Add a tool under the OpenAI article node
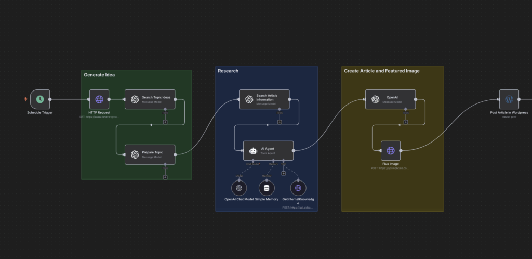The width and height of the screenshot is (532, 259). pyautogui.click(x=406, y=122)
